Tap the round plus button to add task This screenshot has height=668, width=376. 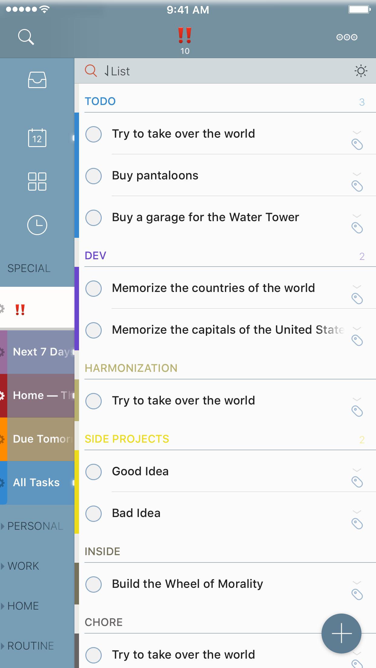click(x=341, y=633)
